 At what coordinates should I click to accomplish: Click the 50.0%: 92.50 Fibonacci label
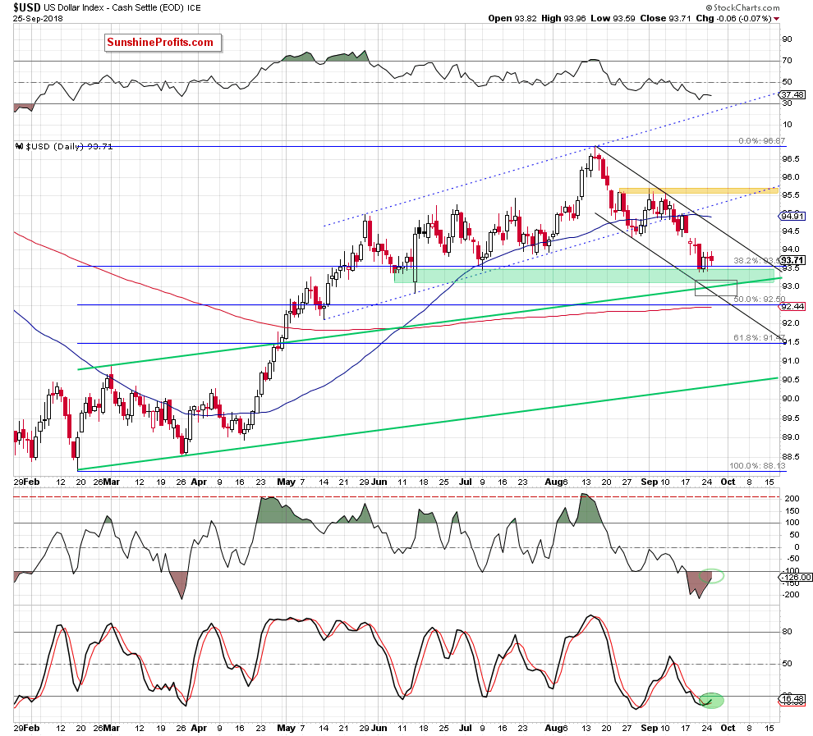(759, 299)
